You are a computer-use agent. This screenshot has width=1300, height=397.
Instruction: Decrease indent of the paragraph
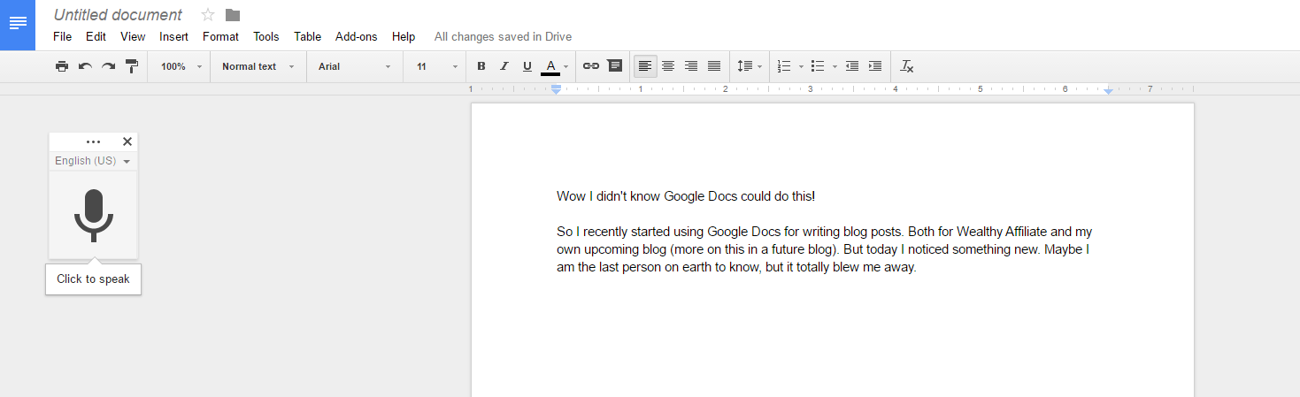tap(852, 66)
